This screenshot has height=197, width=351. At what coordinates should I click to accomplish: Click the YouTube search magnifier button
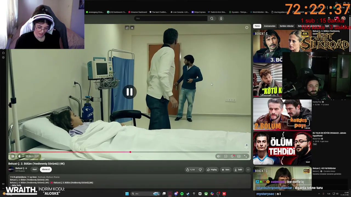point(212,18)
